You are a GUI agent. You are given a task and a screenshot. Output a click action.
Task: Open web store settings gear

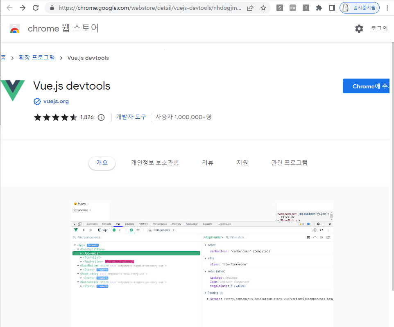tap(359, 29)
